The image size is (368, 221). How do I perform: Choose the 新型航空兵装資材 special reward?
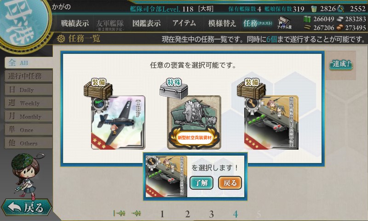tap(194, 122)
